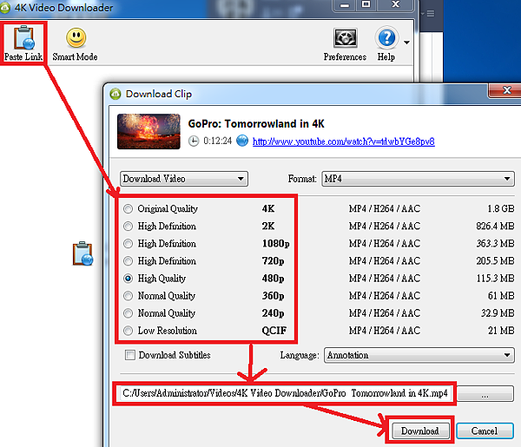Click the Cancel button
This screenshot has width=521, height=447.
[485, 431]
